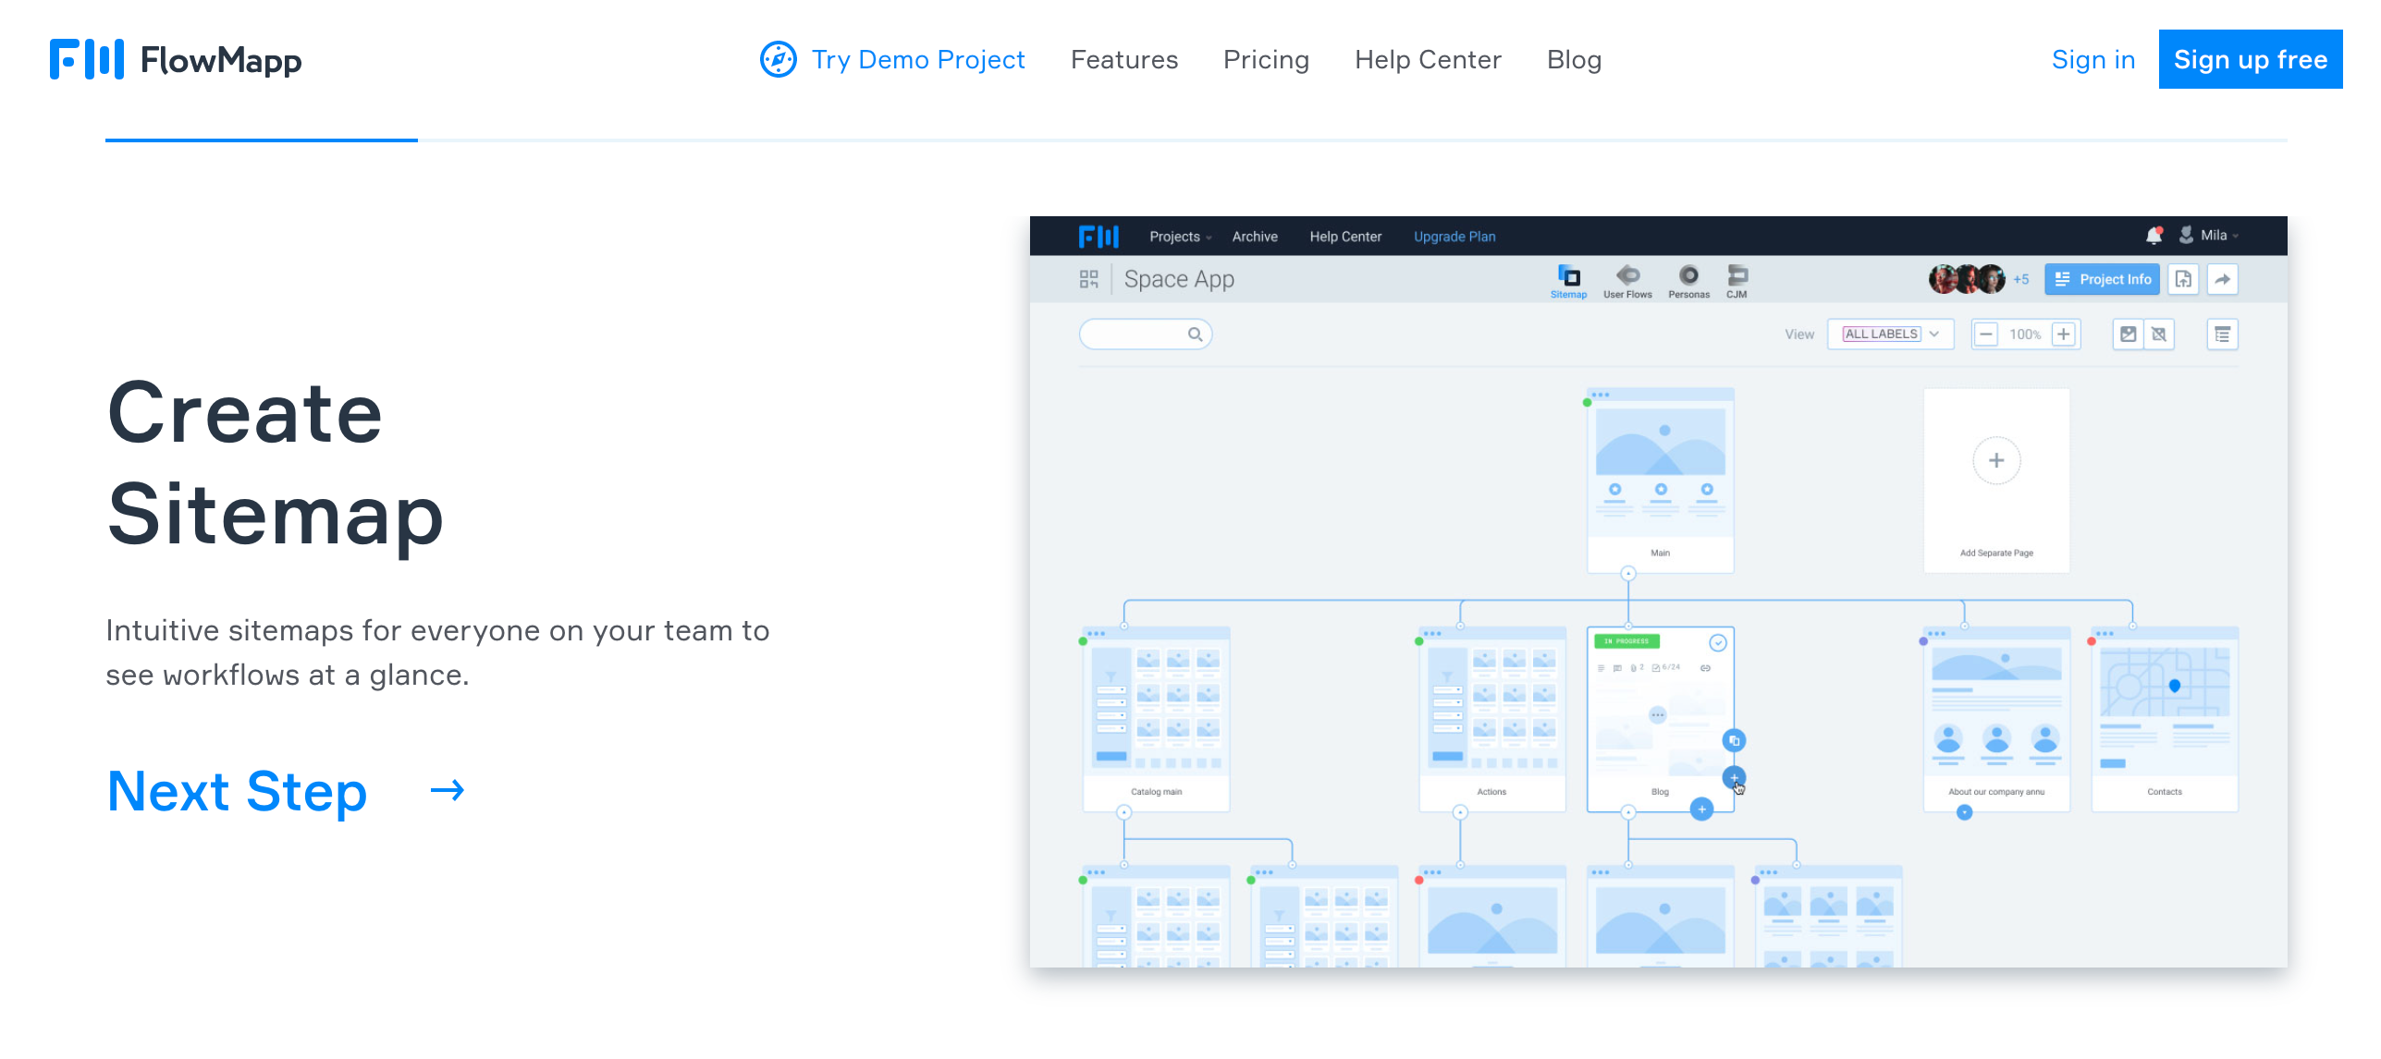Switch to the Personas tab

[x=1688, y=282]
